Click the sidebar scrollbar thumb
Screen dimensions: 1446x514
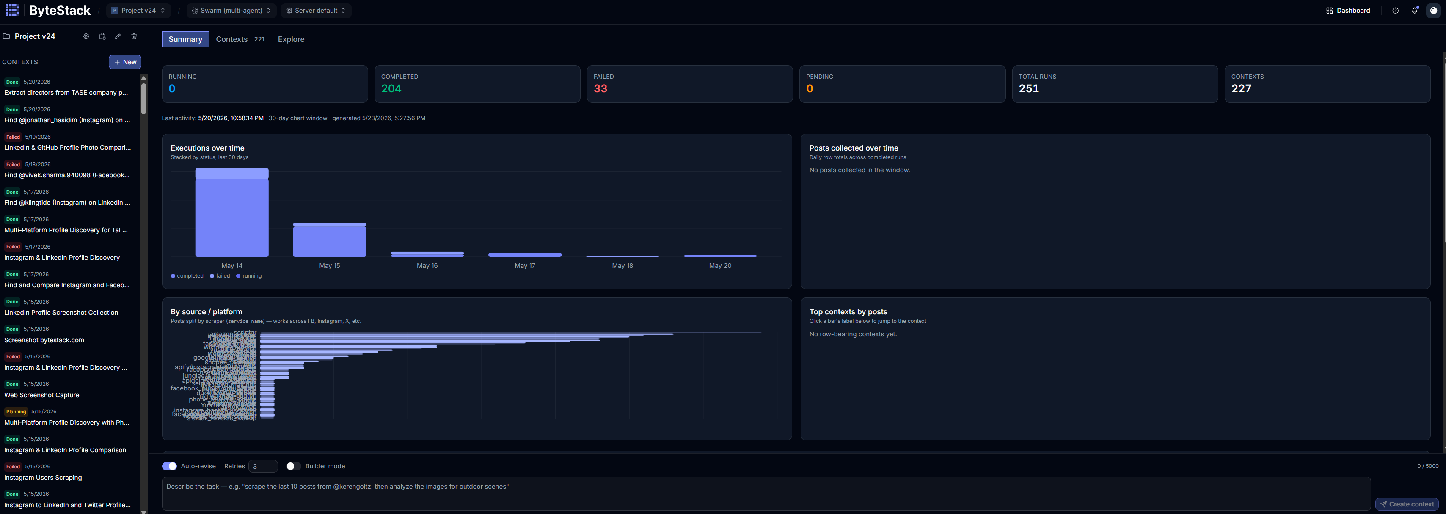click(x=144, y=99)
